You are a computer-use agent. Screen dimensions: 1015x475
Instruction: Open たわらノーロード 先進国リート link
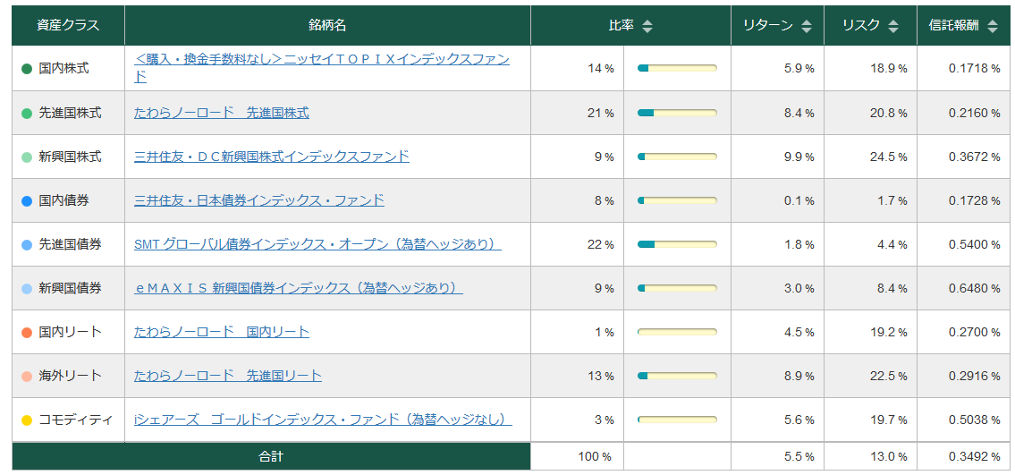pyautogui.click(x=228, y=376)
